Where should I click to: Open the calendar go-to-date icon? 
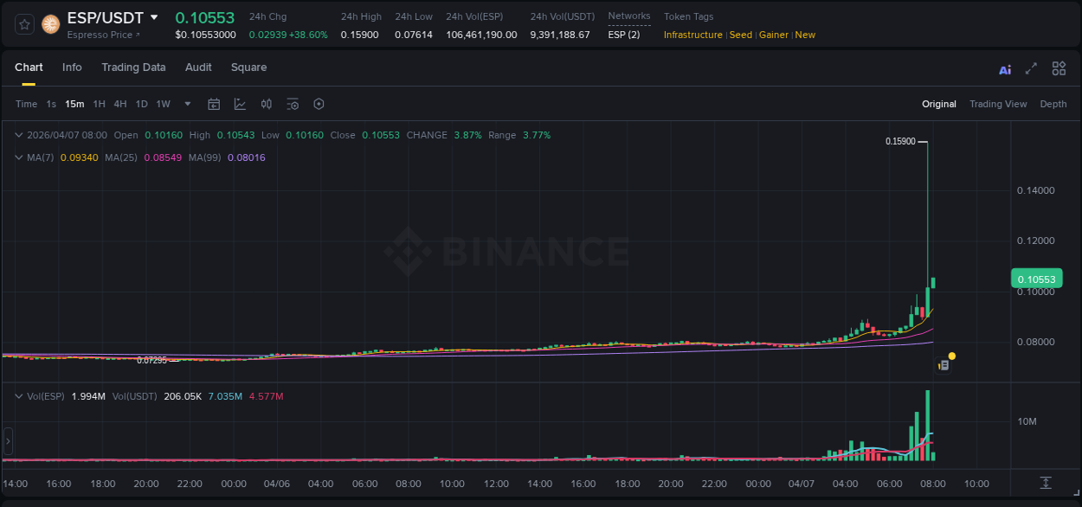[x=214, y=104]
